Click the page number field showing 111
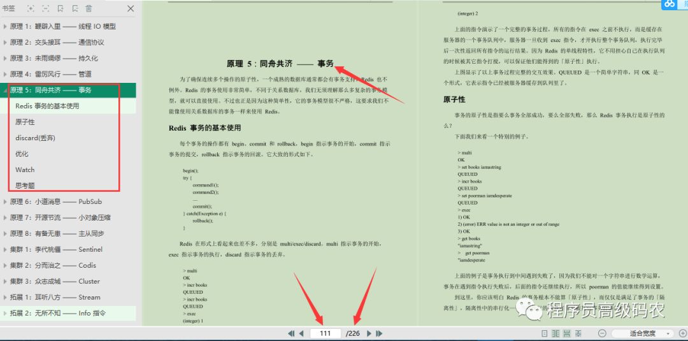The image size is (688, 341). (x=325, y=333)
